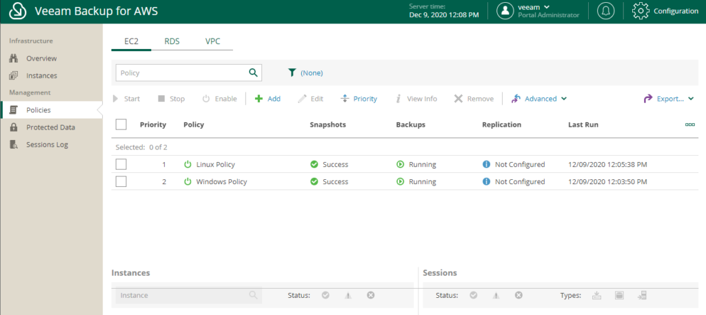Open the Priority settings
Viewport: 706px width, 315px height.
tap(359, 99)
